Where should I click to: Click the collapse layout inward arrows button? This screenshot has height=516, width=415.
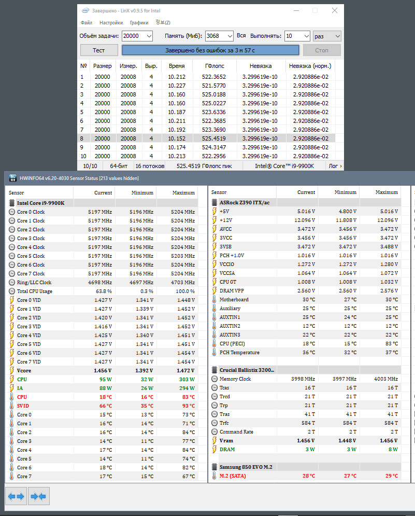pos(39,496)
